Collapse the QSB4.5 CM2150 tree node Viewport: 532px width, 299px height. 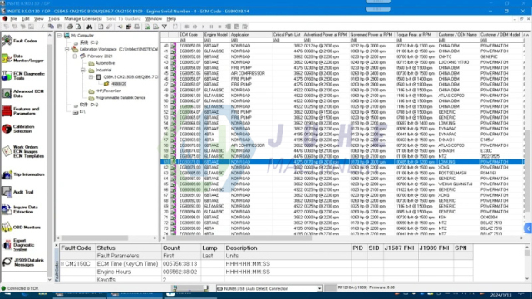(91, 77)
